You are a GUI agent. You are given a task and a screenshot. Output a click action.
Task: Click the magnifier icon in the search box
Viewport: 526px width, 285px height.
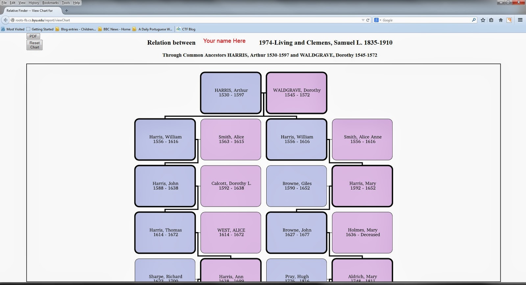click(x=474, y=20)
